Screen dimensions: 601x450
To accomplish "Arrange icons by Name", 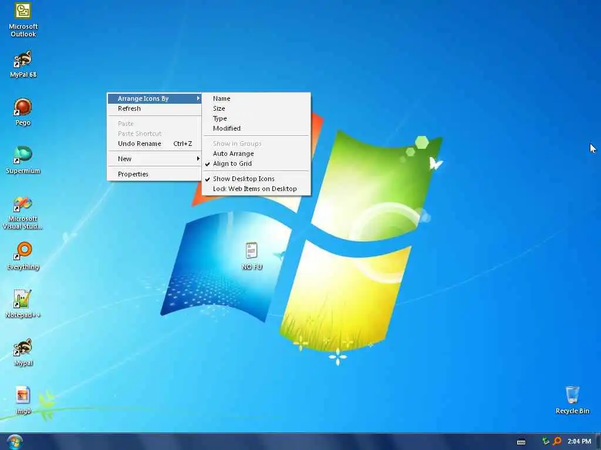I will coord(256,98).
